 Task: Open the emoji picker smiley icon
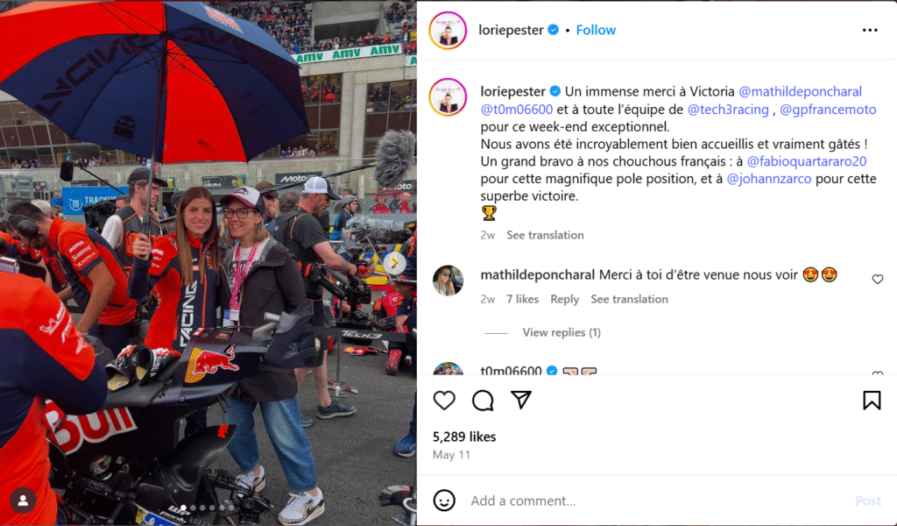pyautogui.click(x=444, y=501)
